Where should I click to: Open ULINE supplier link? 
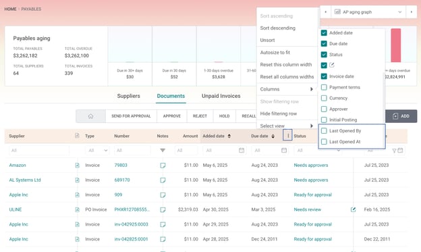pos(16,209)
